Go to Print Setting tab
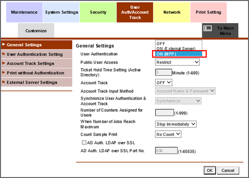 click(209, 13)
